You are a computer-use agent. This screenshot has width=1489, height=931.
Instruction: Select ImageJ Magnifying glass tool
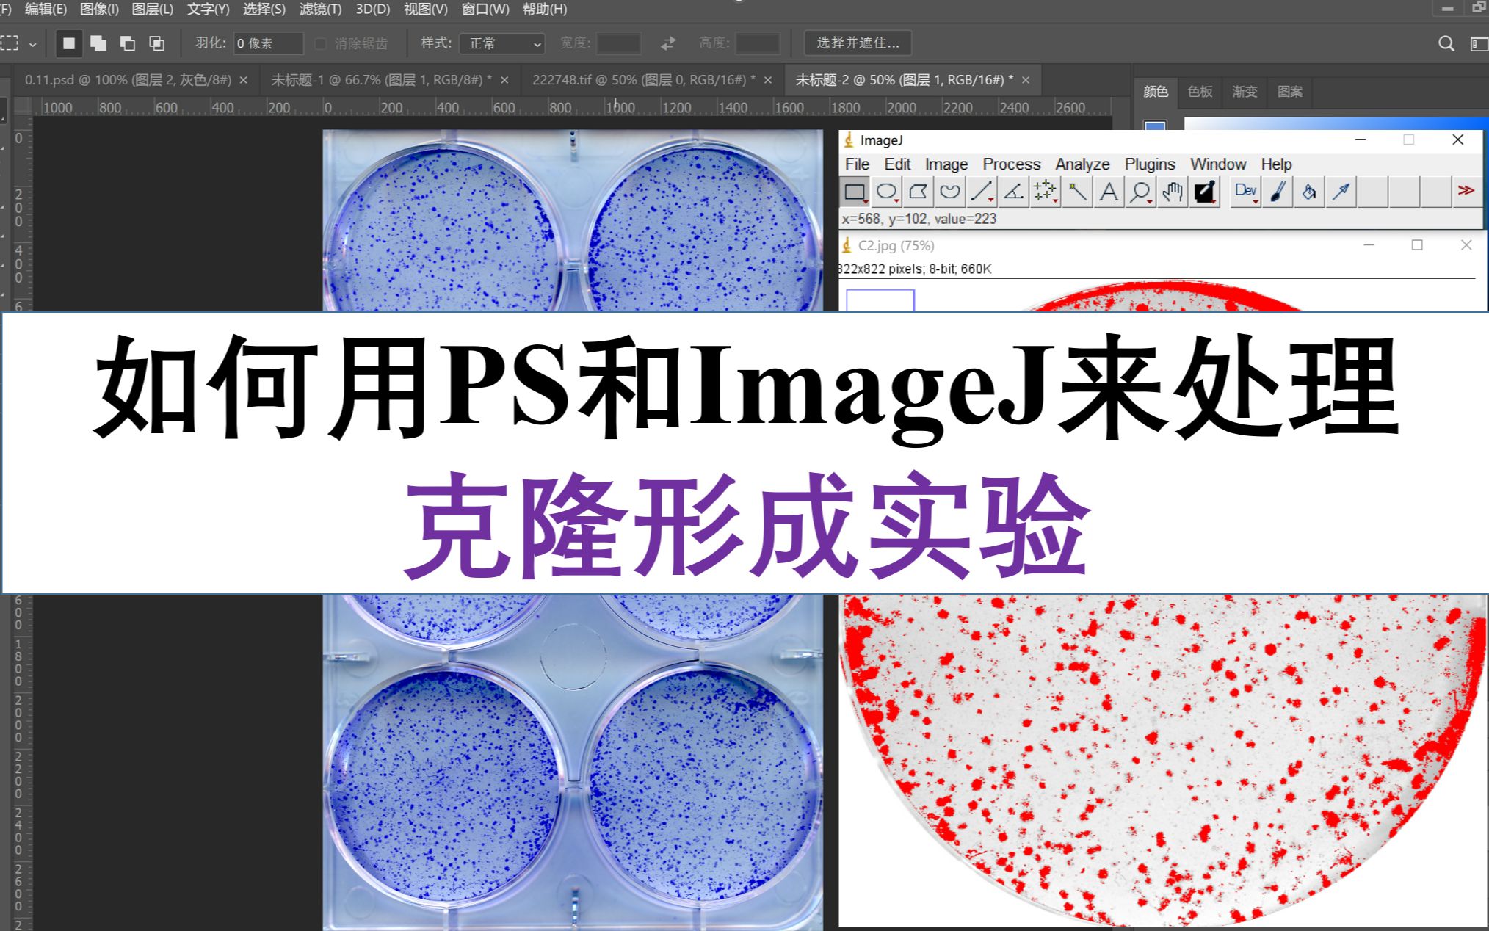[x=1140, y=192]
